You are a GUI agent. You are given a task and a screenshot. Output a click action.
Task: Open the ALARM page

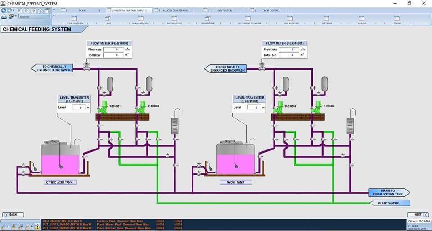pos(361,20)
